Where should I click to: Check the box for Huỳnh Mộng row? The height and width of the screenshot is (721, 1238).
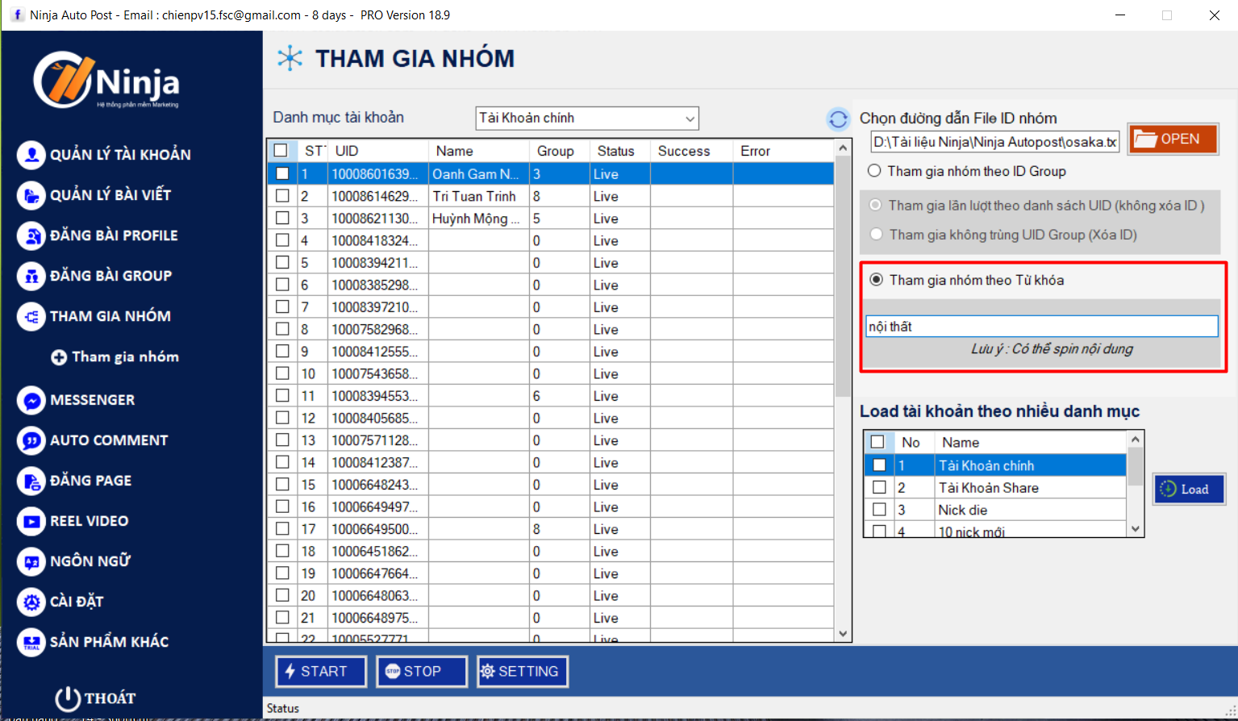pos(282,218)
